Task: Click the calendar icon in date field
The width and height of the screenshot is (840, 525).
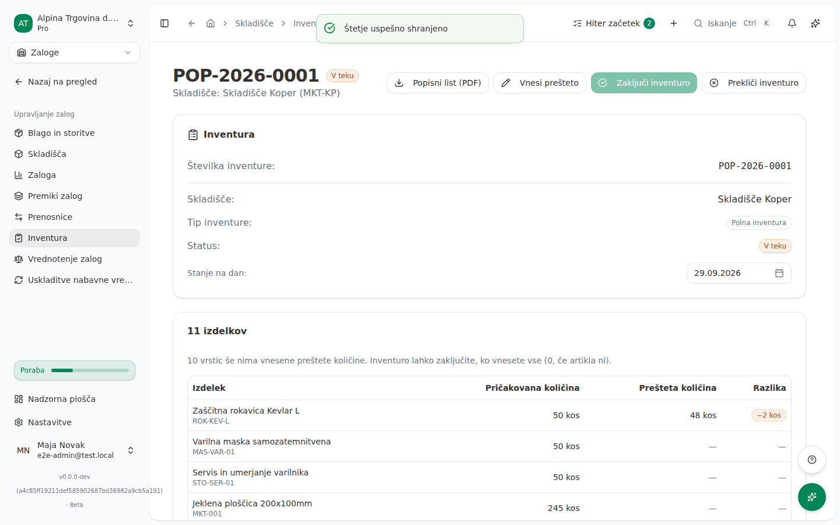Action: (779, 273)
